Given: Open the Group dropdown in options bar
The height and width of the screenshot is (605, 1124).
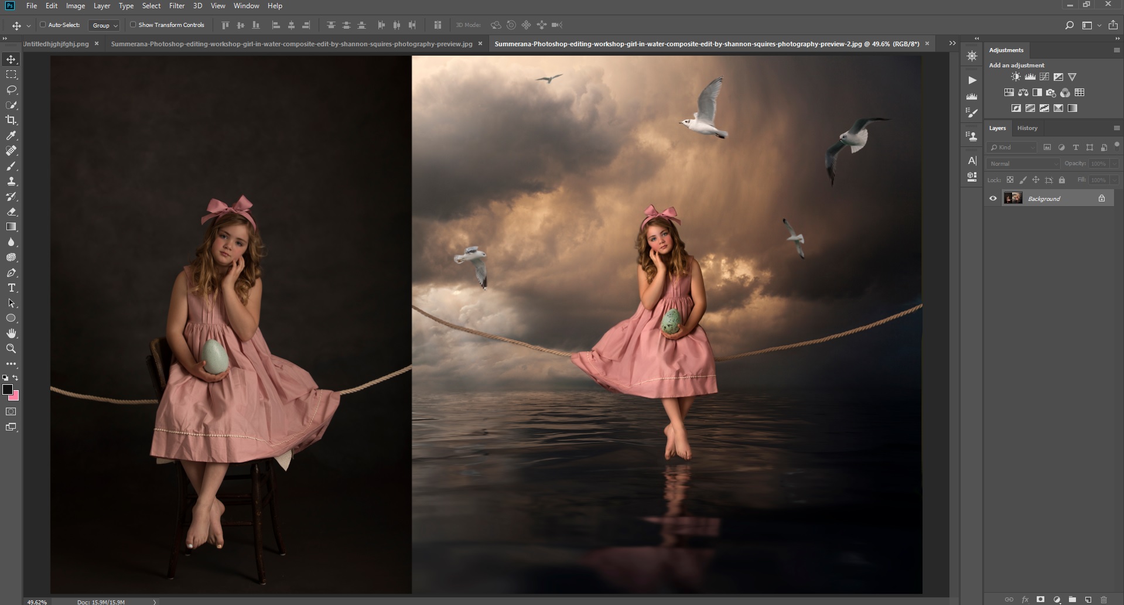Looking at the screenshot, I should (104, 25).
